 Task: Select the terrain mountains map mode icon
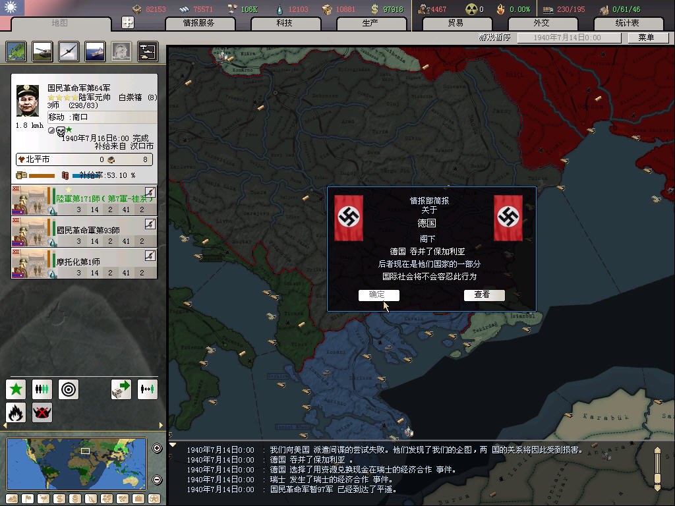coord(12,499)
